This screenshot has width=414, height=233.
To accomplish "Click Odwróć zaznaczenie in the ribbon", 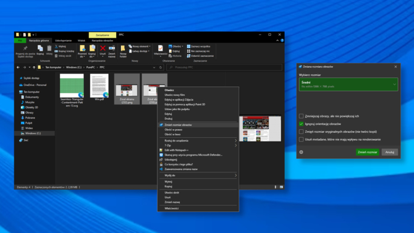I will point(200,56).
